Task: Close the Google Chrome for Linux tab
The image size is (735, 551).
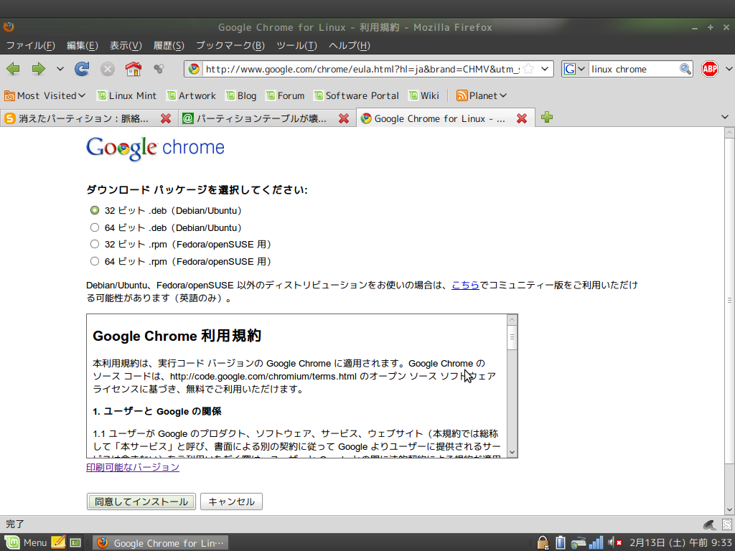Action: pyautogui.click(x=522, y=118)
